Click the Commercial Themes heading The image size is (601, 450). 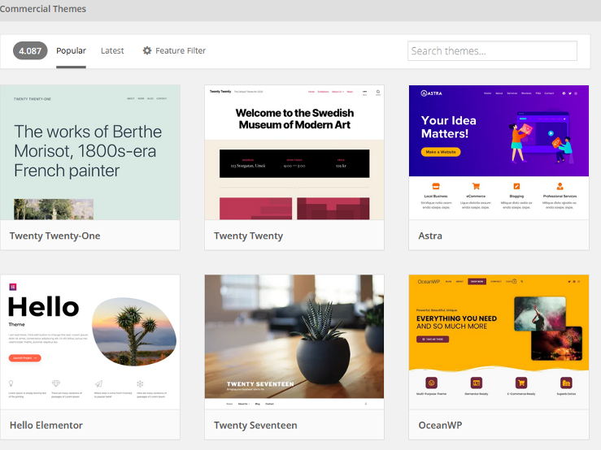43,8
